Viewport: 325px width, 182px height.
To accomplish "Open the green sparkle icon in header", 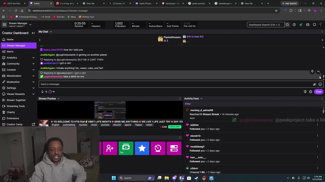I will (x=301, y=25).
